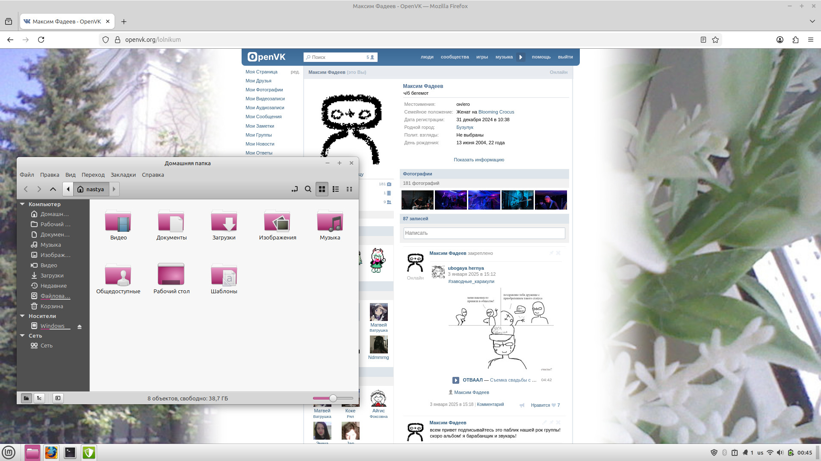Image resolution: width=821 pixels, height=461 pixels.
Task: Hide the file manager sidebar
Action: (58, 398)
